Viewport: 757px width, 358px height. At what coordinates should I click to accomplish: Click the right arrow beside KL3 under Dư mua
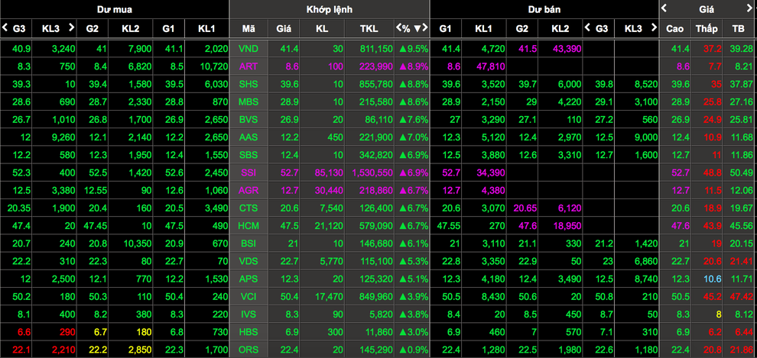[x=71, y=28]
